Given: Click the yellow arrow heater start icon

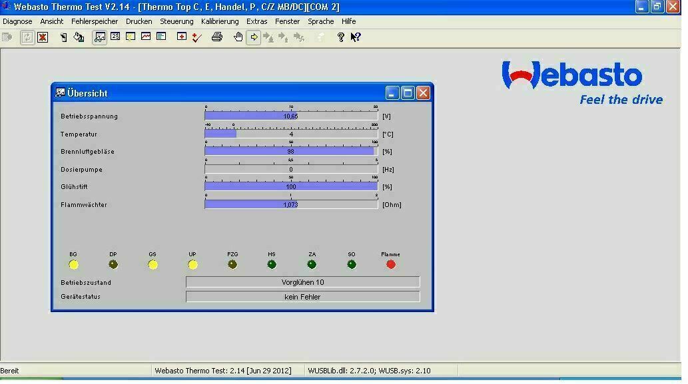Looking at the screenshot, I should [x=254, y=37].
